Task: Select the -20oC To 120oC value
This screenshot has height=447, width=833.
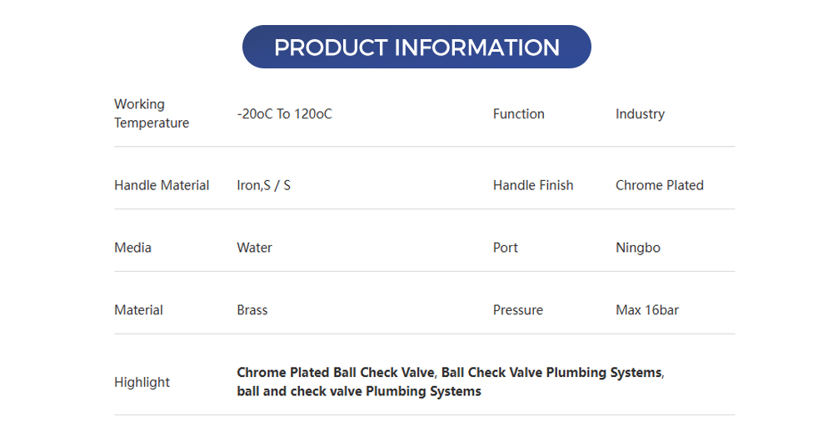Action: pyautogui.click(x=284, y=114)
